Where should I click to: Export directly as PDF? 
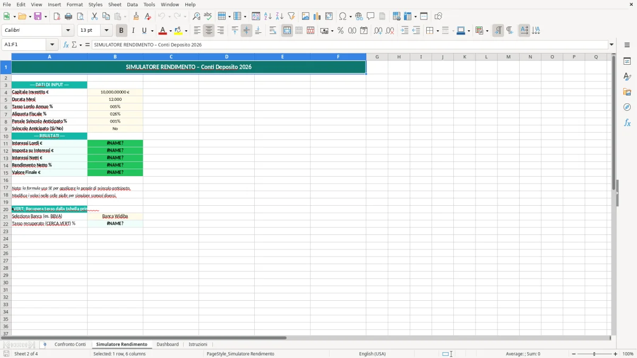point(57,16)
